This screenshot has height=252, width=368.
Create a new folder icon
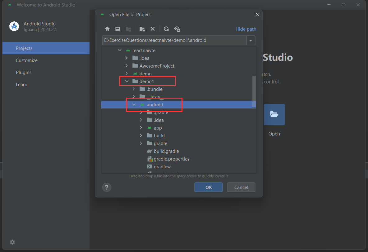[x=142, y=29]
